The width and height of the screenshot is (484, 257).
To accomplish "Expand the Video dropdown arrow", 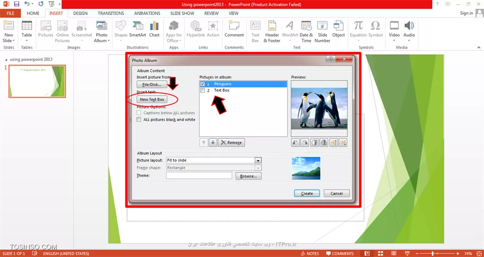I will [394, 41].
